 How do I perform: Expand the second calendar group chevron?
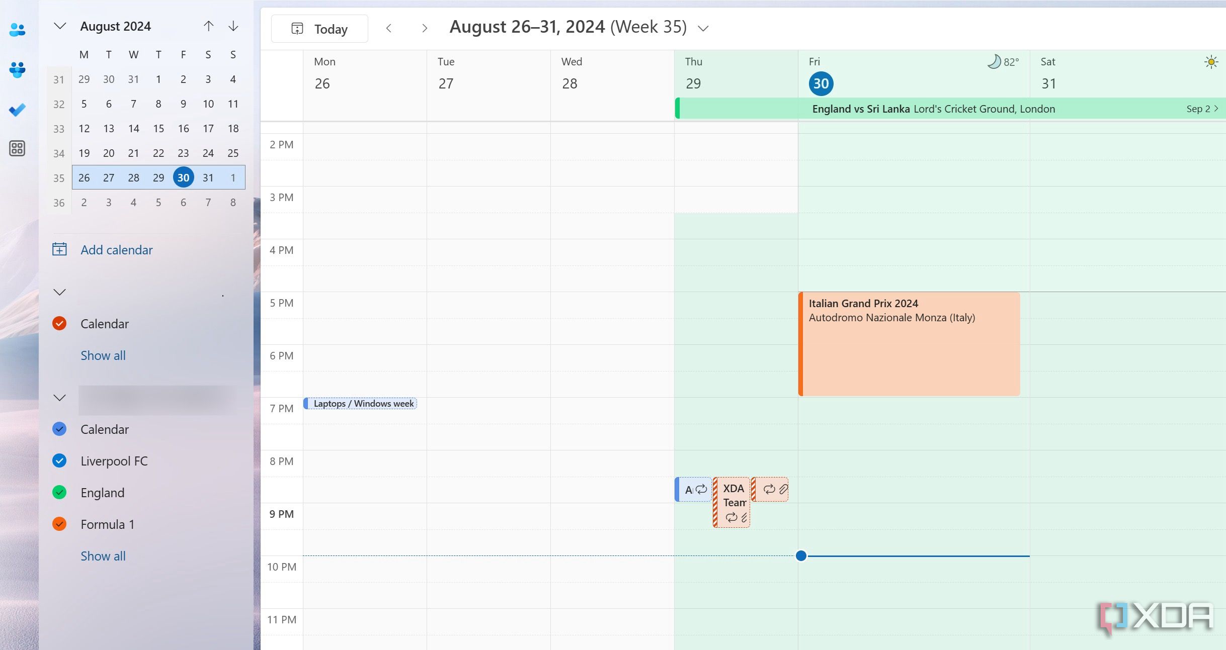point(60,398)
